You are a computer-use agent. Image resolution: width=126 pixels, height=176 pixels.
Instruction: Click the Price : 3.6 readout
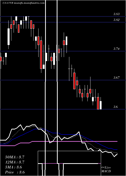[x=15, y=172]
